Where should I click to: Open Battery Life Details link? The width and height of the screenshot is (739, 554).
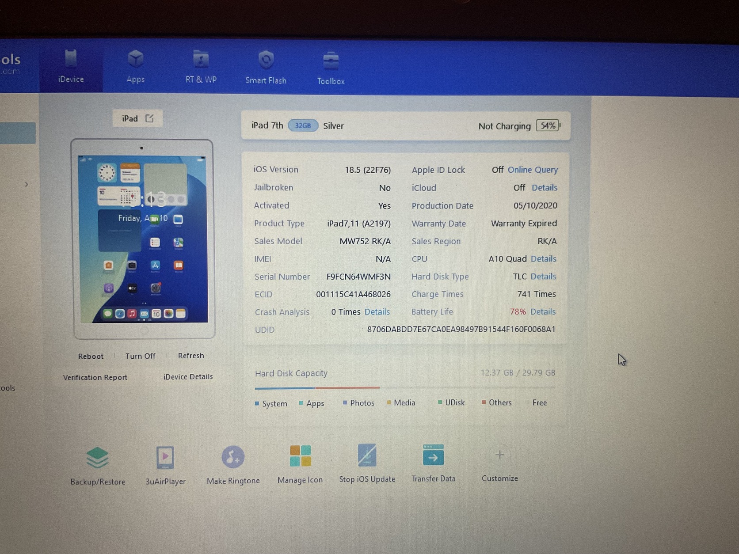543,311
